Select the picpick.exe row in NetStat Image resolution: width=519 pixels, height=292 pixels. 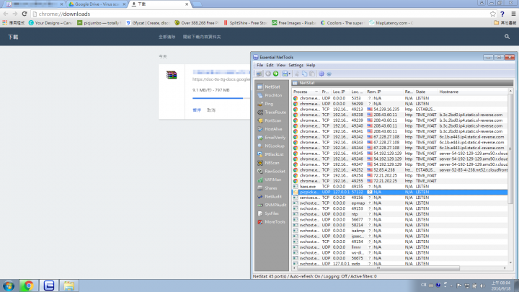[399, 192]
